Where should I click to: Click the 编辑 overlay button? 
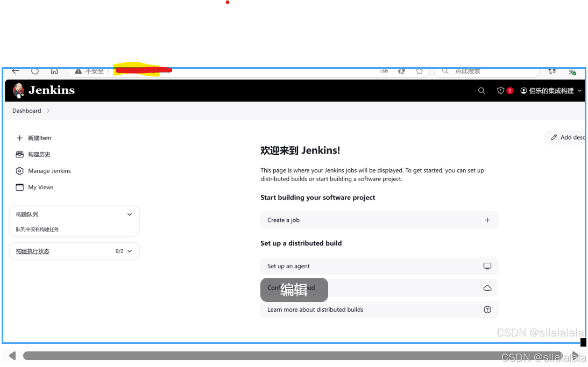(x=294, y=290)
